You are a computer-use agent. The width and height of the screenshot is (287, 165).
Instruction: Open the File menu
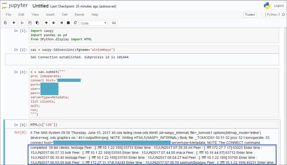[8, 14]
